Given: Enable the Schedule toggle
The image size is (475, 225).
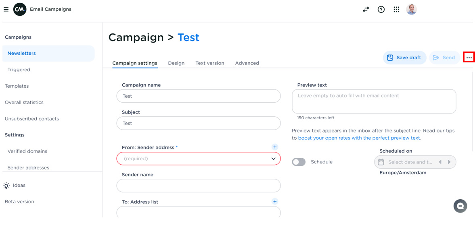Looking at the screenshot, I should (299, 162).
